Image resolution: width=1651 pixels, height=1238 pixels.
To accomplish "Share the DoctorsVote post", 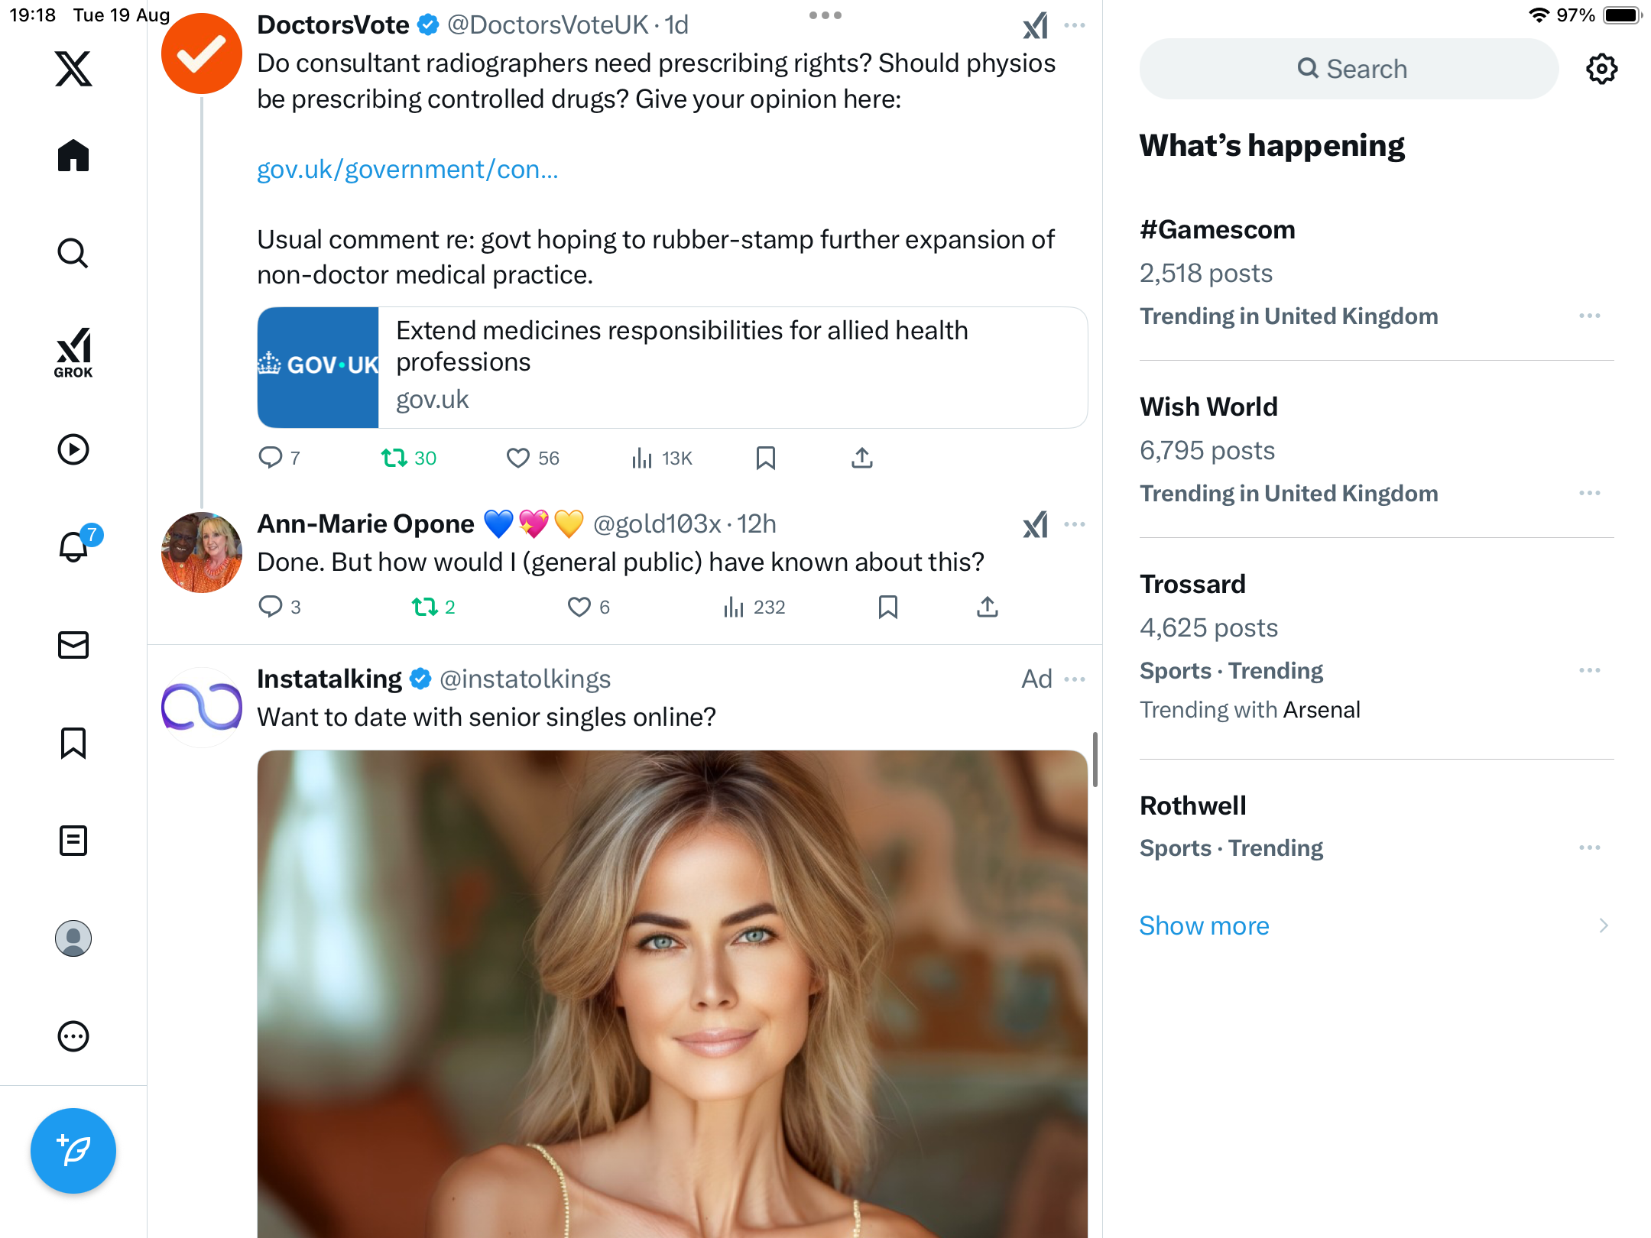I will click(x=861, y=458).
